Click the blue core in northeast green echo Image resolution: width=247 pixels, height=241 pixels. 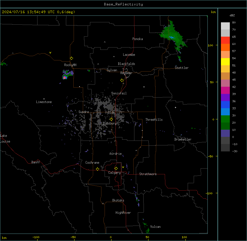pyautogui.click(x=172, y=37)
